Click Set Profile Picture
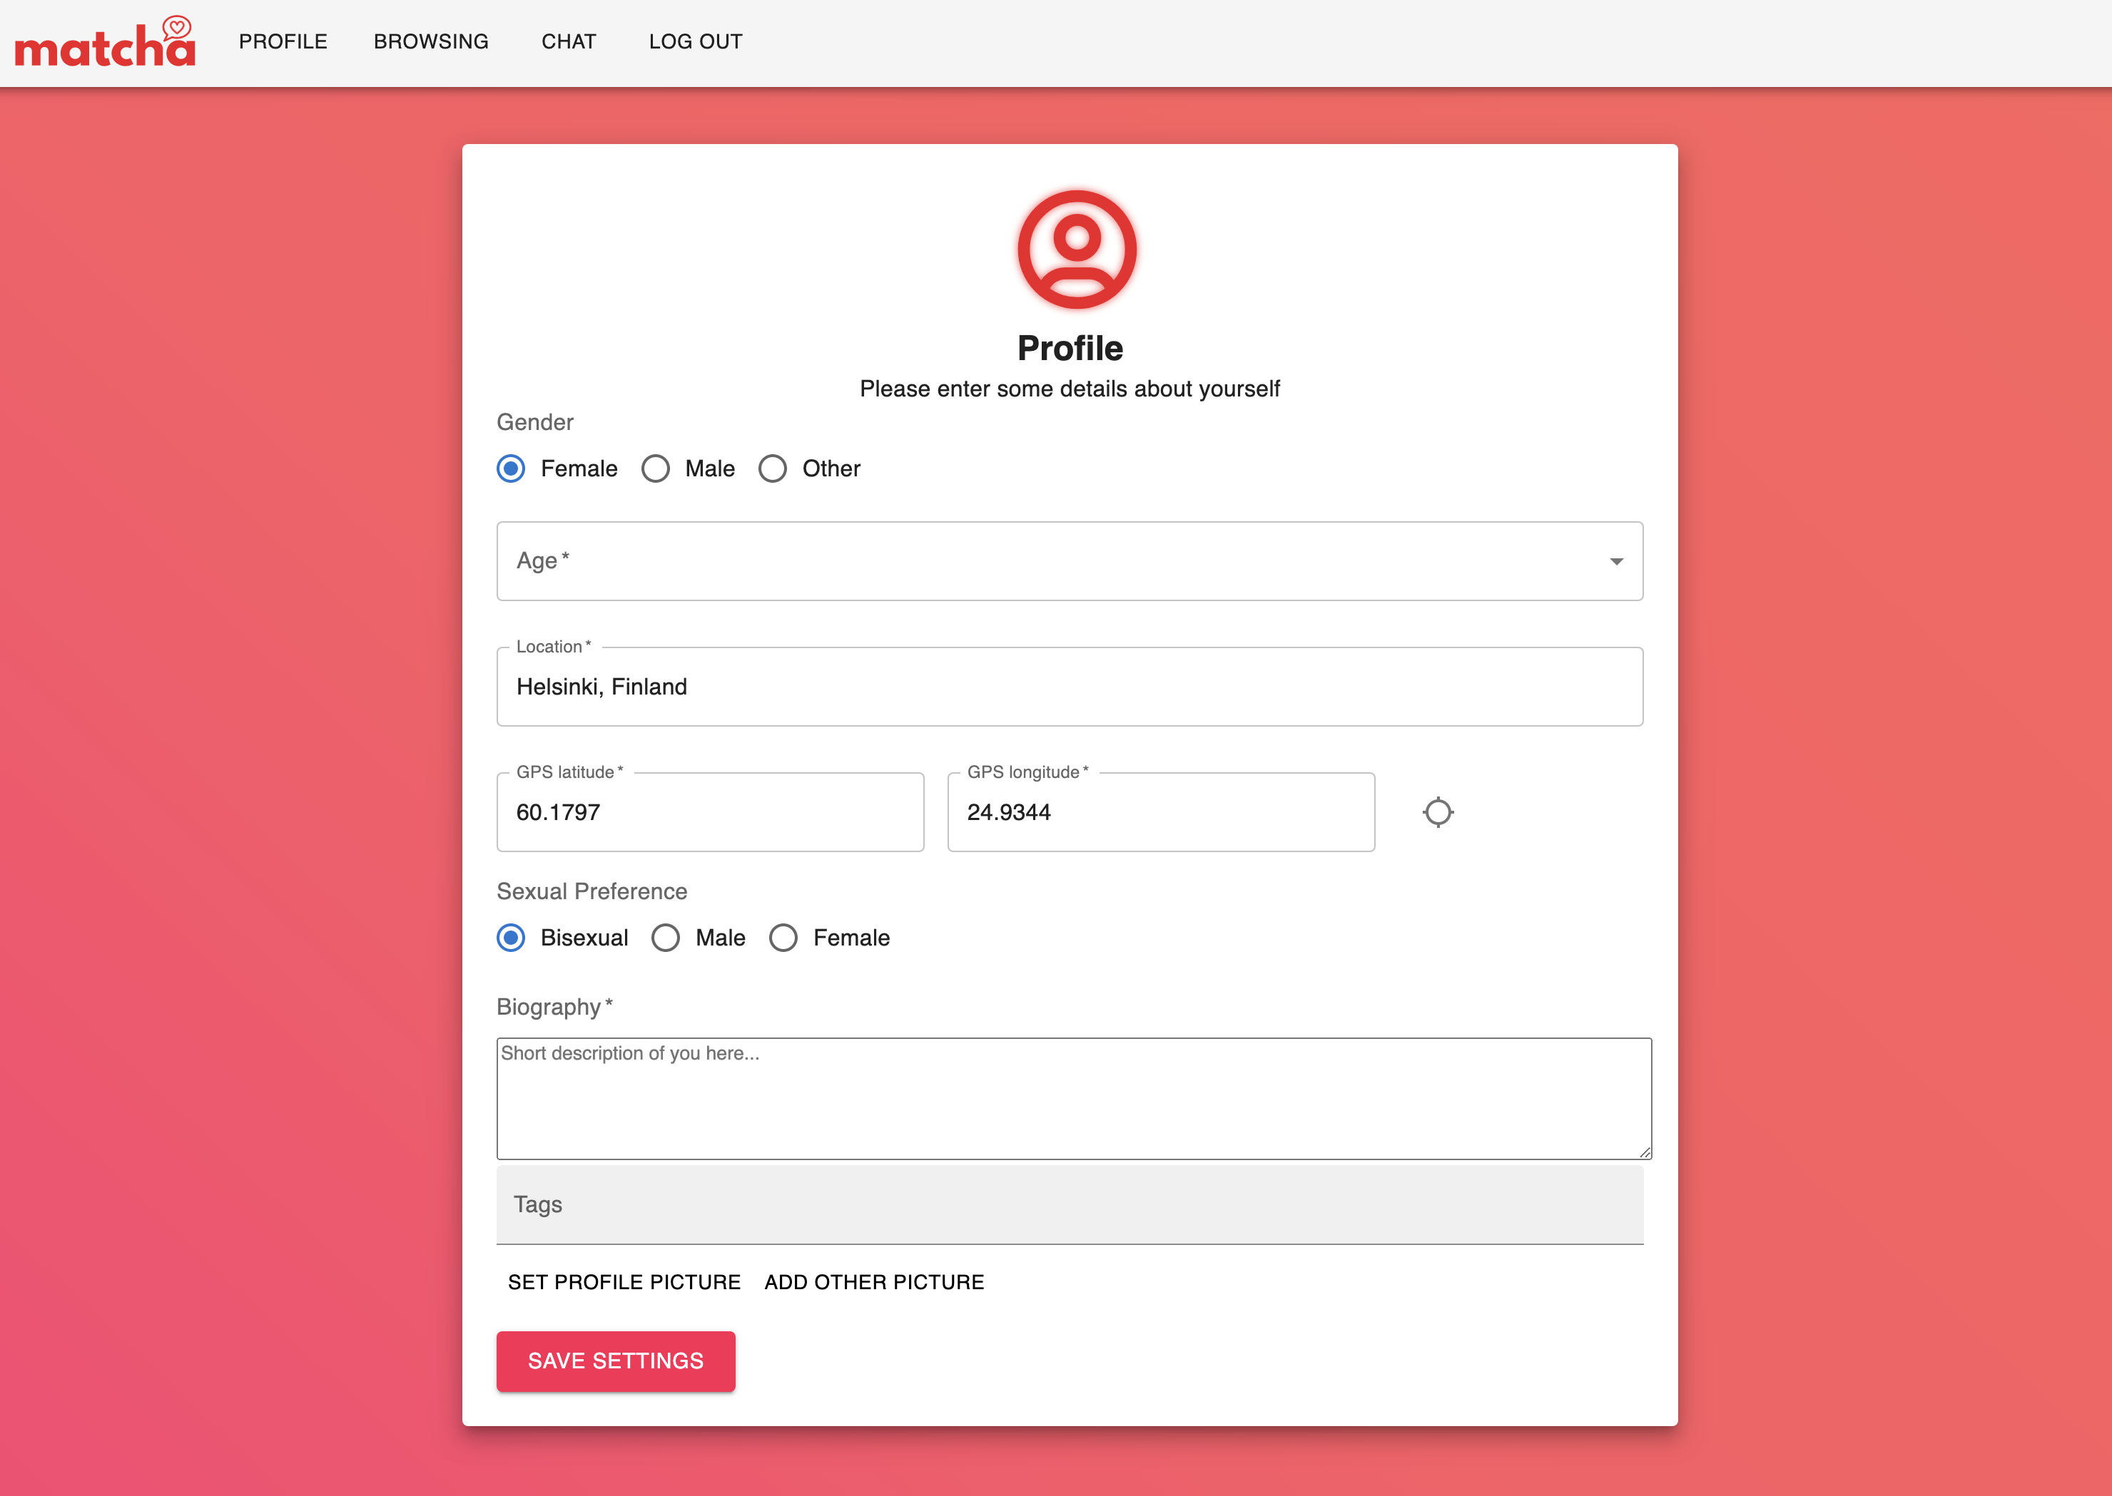Image resolution: width=2112 pixels, height=1496 pixels. pyautogui.click(x=624, y=1282)
